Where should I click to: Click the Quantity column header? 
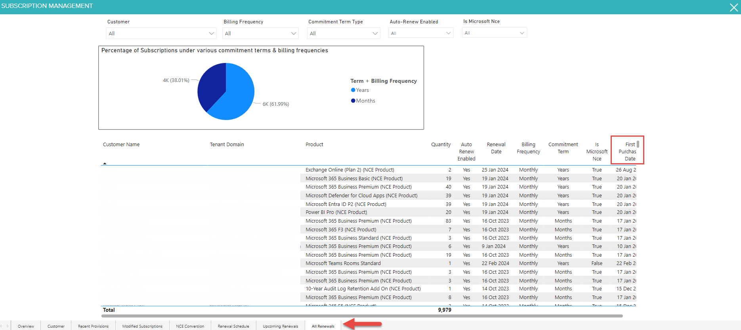click(441, 145)
